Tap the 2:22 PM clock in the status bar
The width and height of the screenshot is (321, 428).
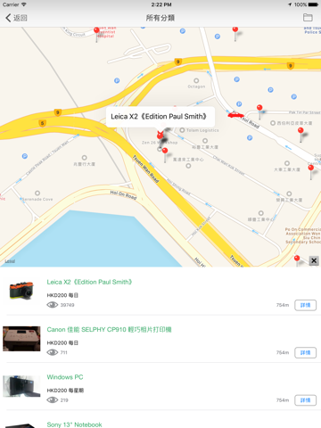tap(161, 4)
